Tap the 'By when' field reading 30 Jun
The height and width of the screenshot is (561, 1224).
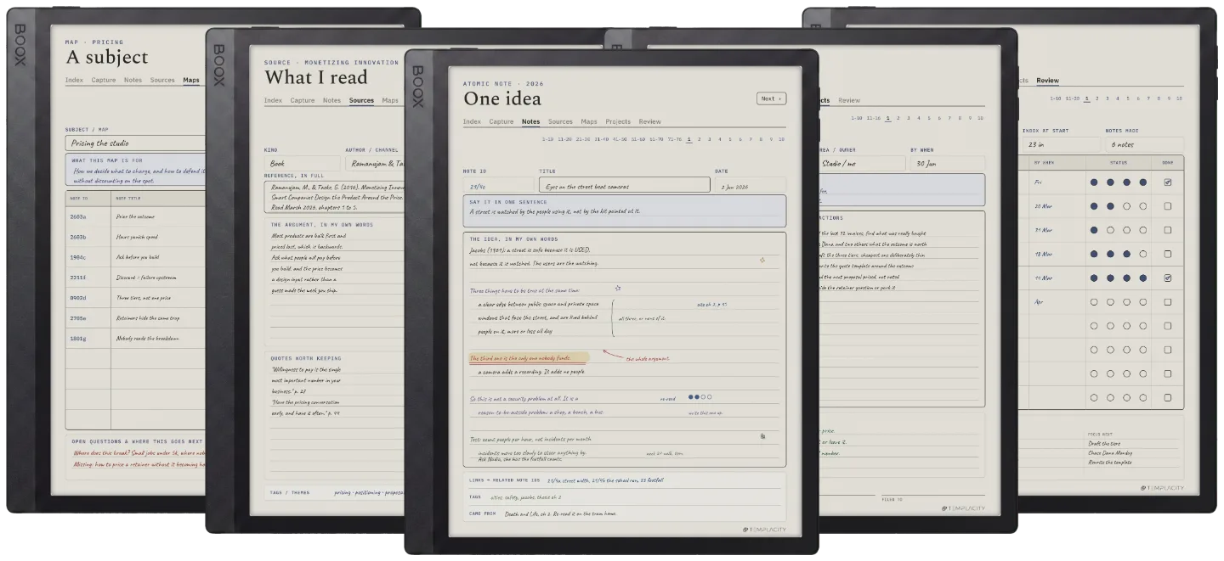947,164
